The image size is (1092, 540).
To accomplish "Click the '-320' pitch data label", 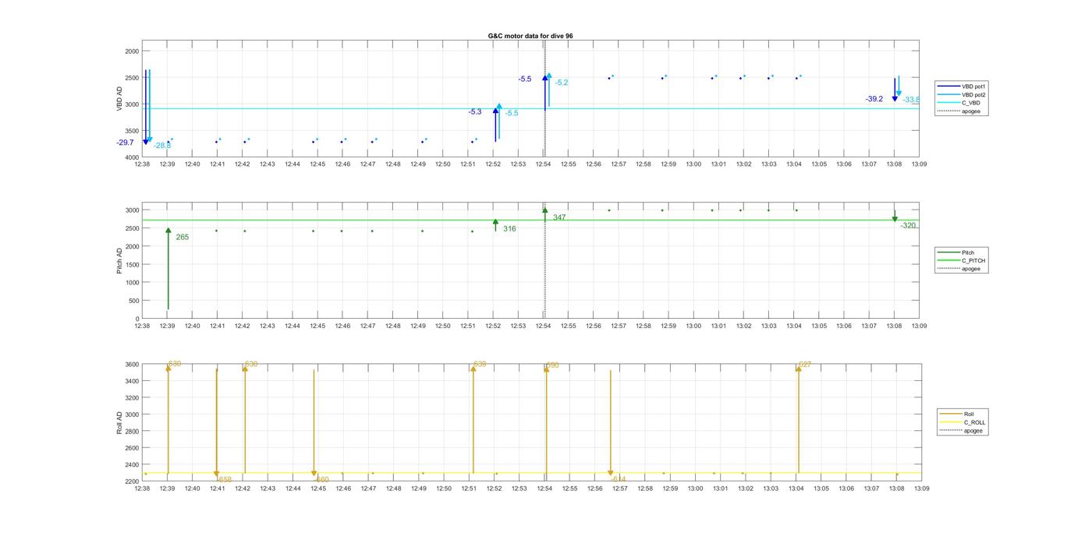I will coord(908,225).
